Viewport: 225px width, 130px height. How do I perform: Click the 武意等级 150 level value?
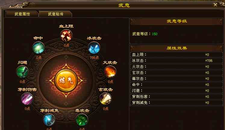click(155, 34)
